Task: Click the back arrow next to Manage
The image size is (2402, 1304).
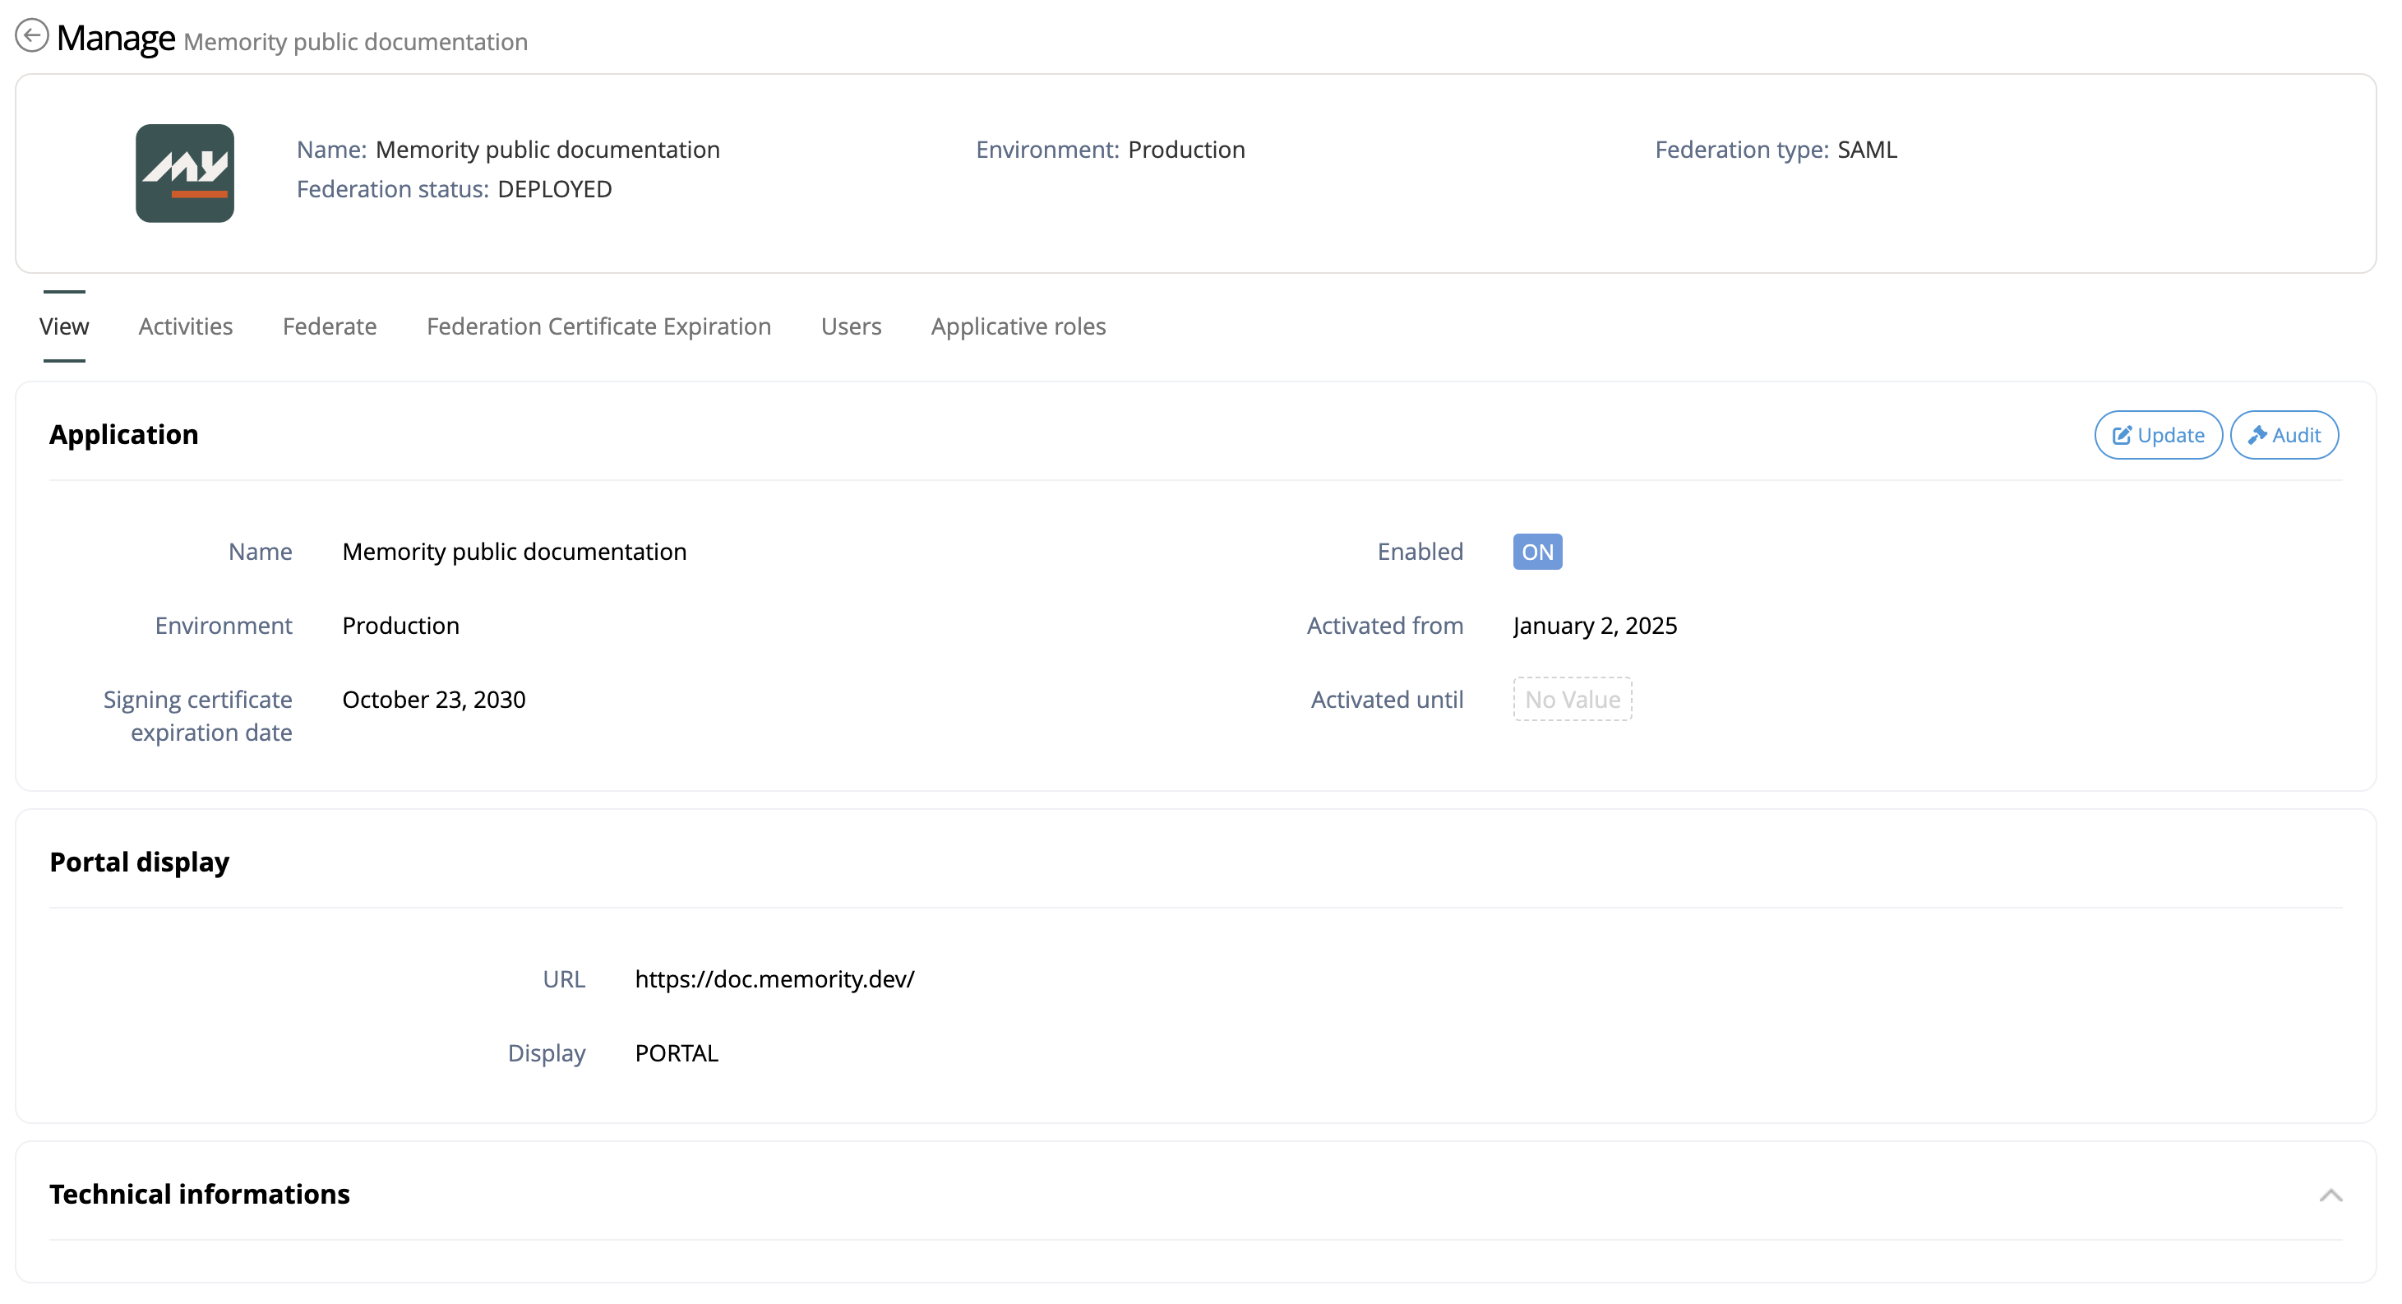Action: tap(32, 36)
